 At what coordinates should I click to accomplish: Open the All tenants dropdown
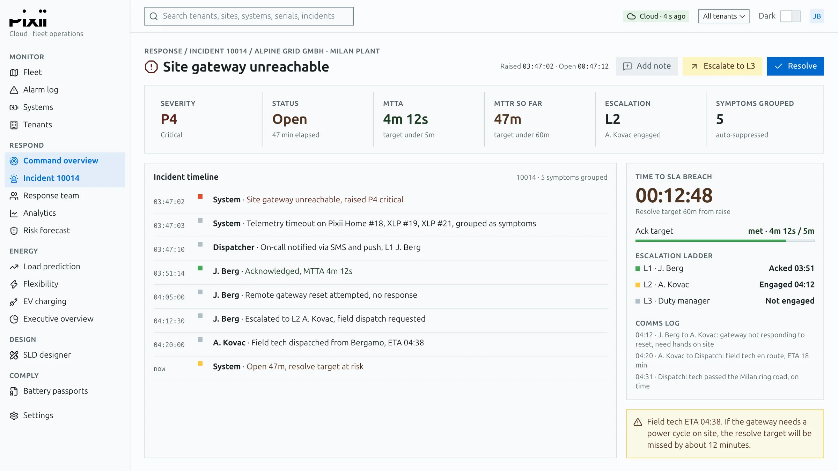(723, 16)
